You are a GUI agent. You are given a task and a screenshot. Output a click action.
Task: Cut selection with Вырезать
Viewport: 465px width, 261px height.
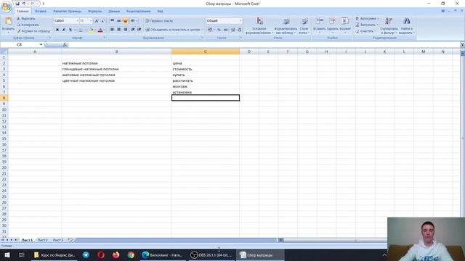click(x=26, y=18)
